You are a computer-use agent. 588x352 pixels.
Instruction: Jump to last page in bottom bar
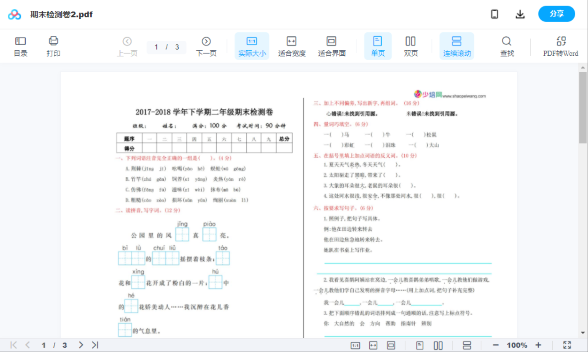coord(95,345)
